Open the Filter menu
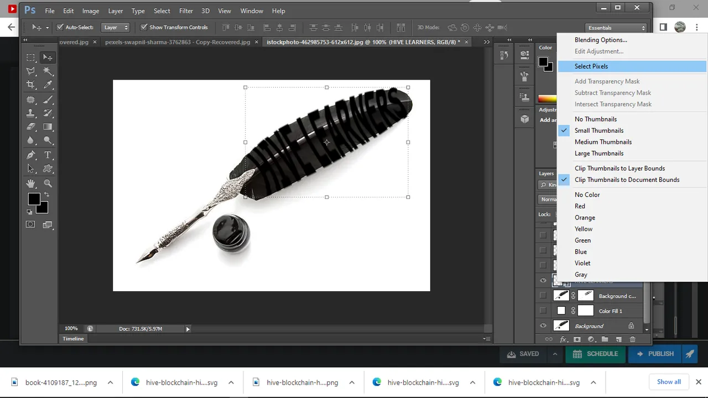This screenshot has width=708, height=398. click(x=186, y=11)
